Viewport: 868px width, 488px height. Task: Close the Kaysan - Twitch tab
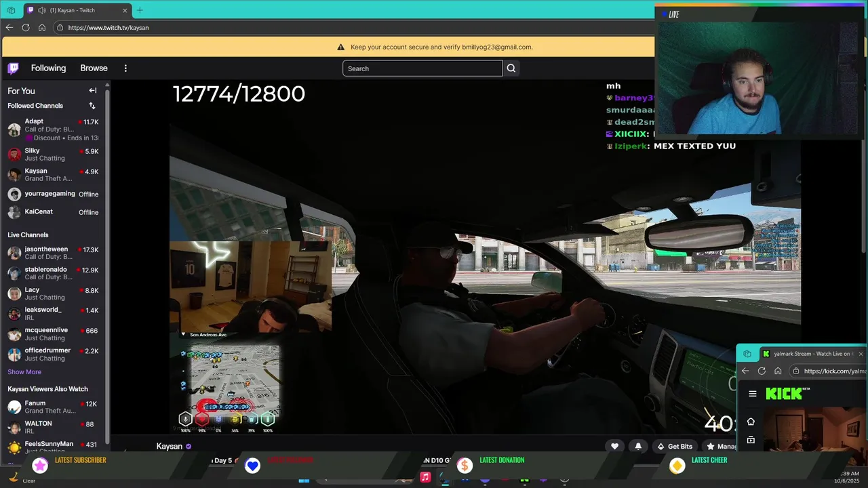[x=125, y=10]
